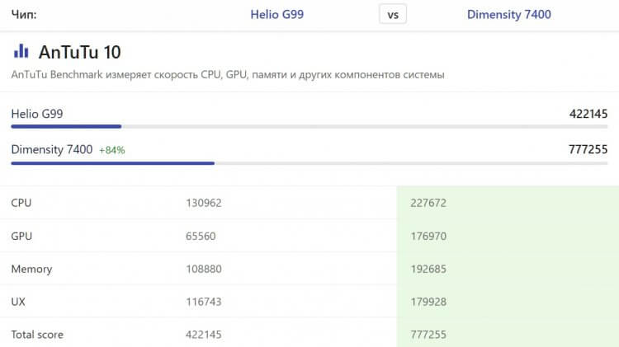Click the Dimensity 7400 score bar label

[52, 149]
